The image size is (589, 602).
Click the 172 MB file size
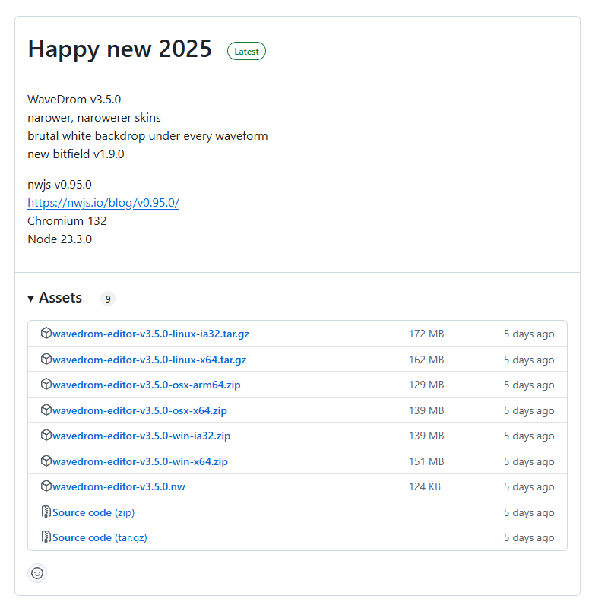(426, 334)
